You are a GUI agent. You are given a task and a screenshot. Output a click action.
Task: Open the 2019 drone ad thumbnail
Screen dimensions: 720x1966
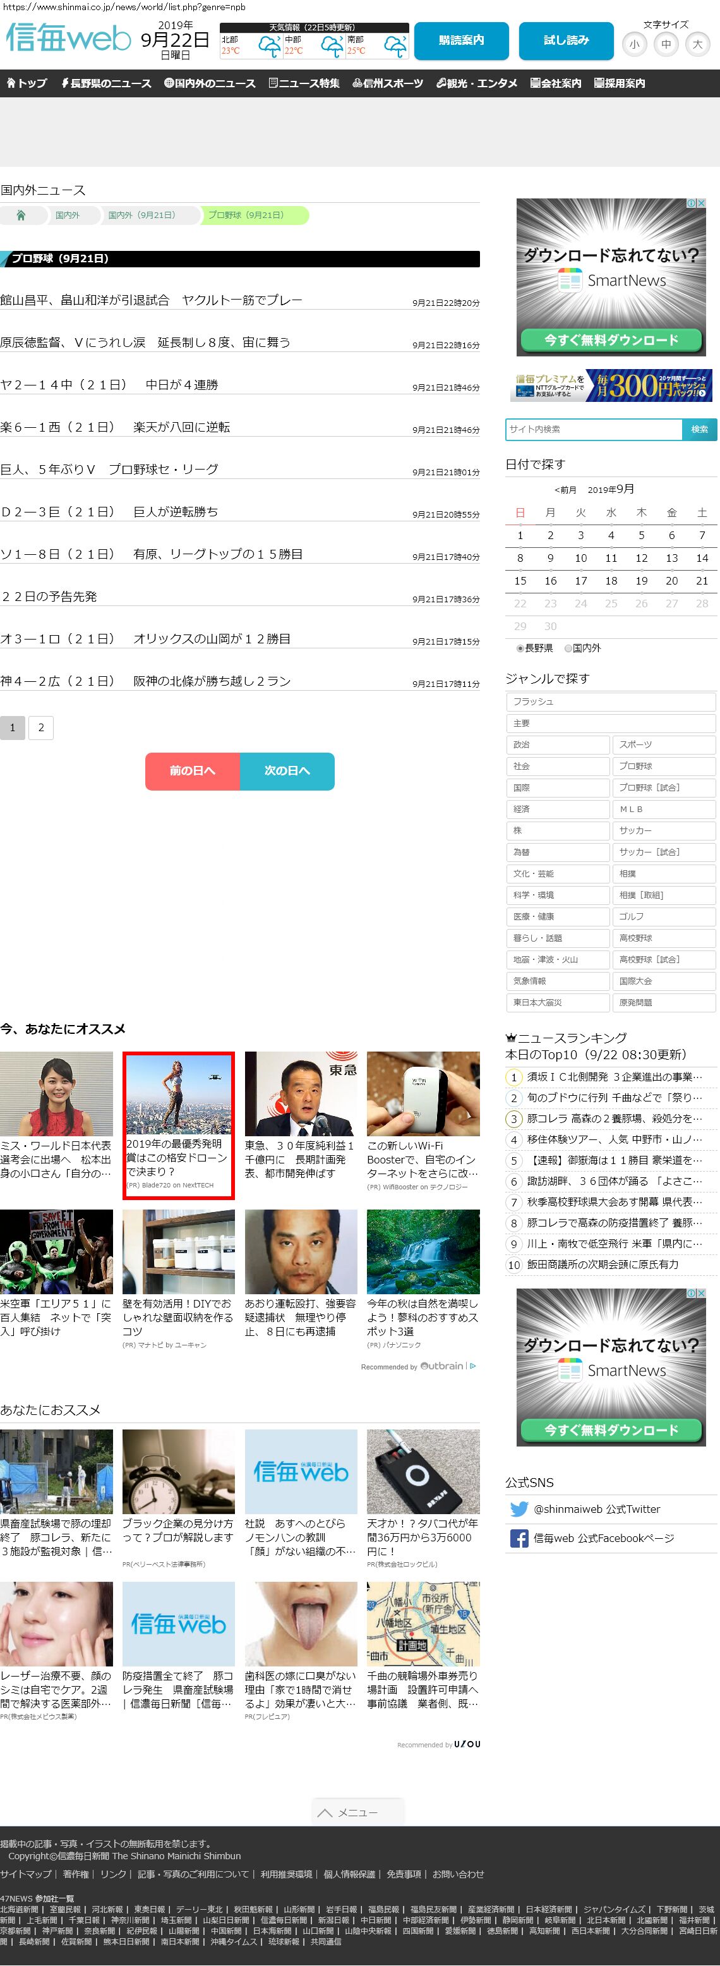(179, 1094)
